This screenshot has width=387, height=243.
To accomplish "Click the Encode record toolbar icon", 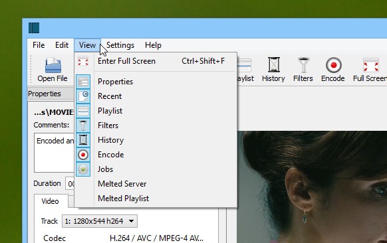I will (x=333, y=65).
